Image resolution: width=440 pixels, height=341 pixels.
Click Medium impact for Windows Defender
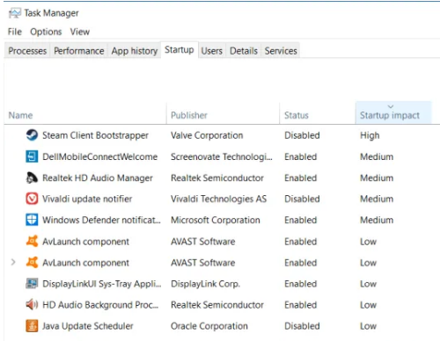[377, 220]
